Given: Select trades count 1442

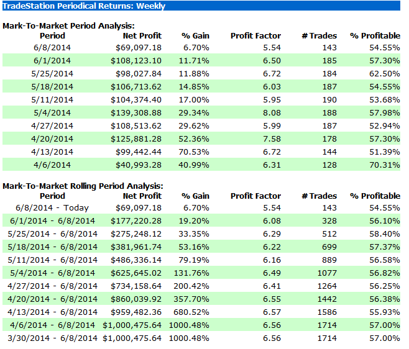Looking at the screenshot, I should (327, 299).
